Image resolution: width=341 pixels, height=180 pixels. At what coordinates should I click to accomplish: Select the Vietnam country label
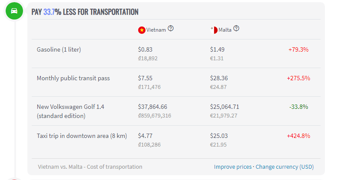click(x=156, y=30)
